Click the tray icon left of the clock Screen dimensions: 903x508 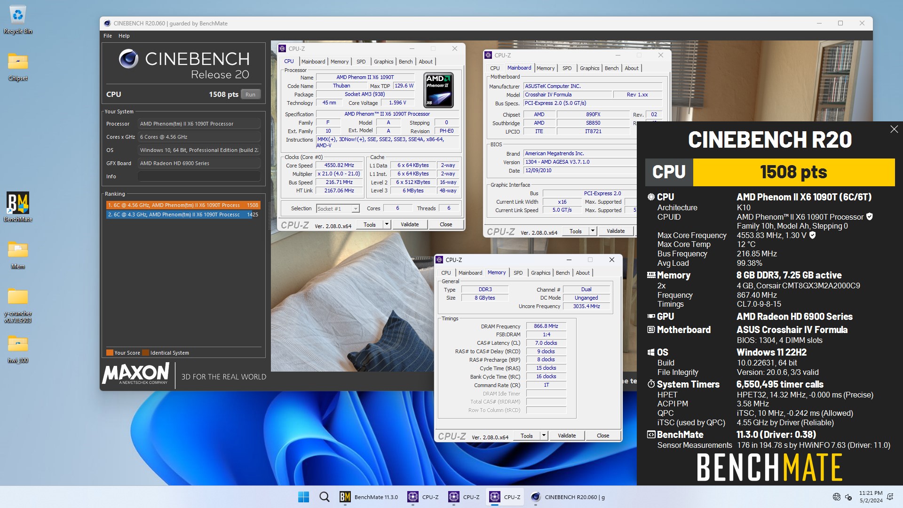pyautogui.click(x=848, y=497)
